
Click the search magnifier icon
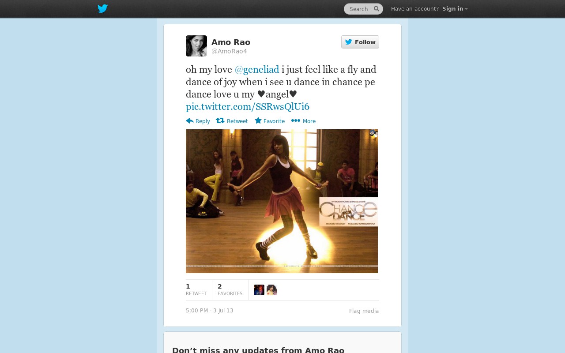377,9
